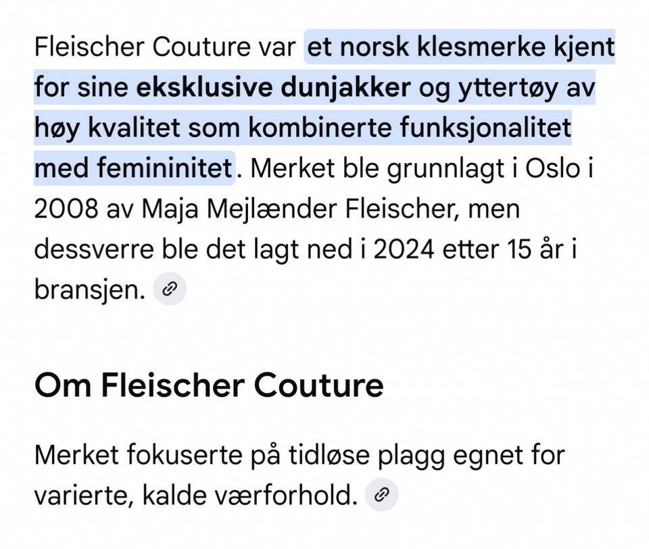Click the words "Merket ble grunnlagt"
The height and width of the screenshot is (549, 649).
pos(377,168)
